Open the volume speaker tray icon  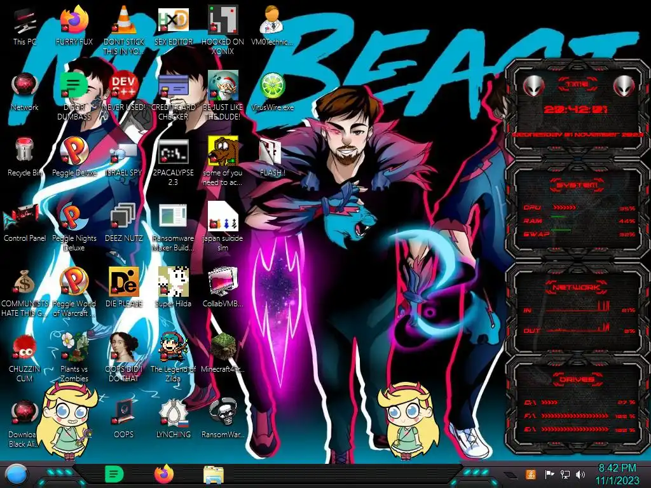coord(580,474)
